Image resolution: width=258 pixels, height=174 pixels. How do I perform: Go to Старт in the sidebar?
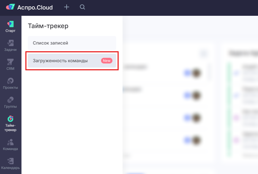click(x=10, y=27)
